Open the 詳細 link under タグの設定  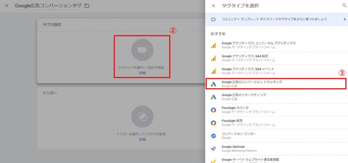pos(142,73)
